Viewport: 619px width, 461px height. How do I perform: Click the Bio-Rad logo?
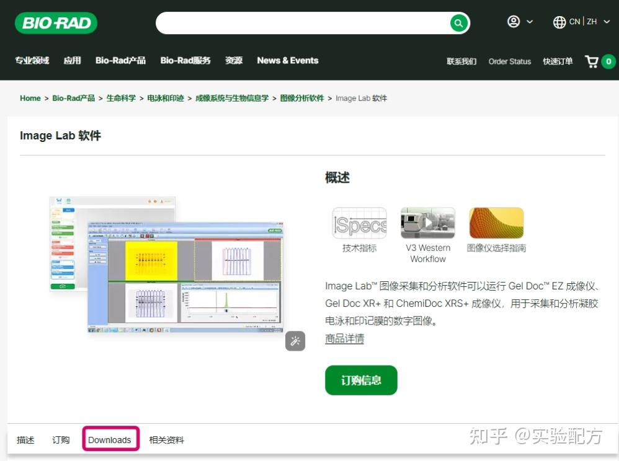56,23
